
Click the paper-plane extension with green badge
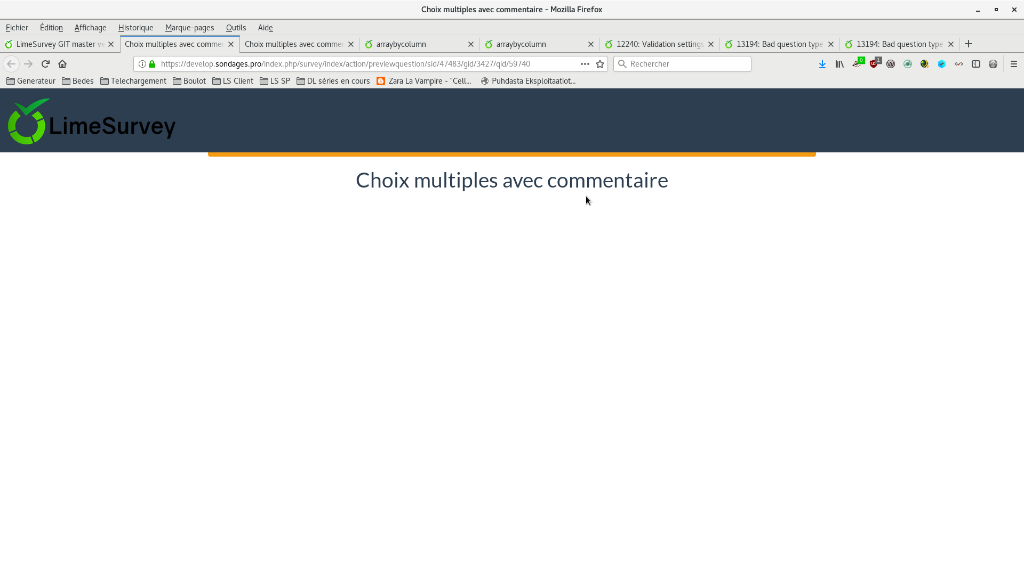pos(858,63)
